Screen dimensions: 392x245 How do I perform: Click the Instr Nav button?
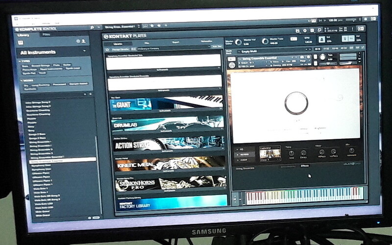tap(217, 46)
